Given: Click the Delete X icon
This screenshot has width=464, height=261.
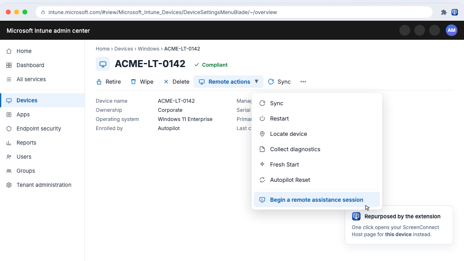Looking at the screenshot, I should pyautogui.click(x=166, y=82).
